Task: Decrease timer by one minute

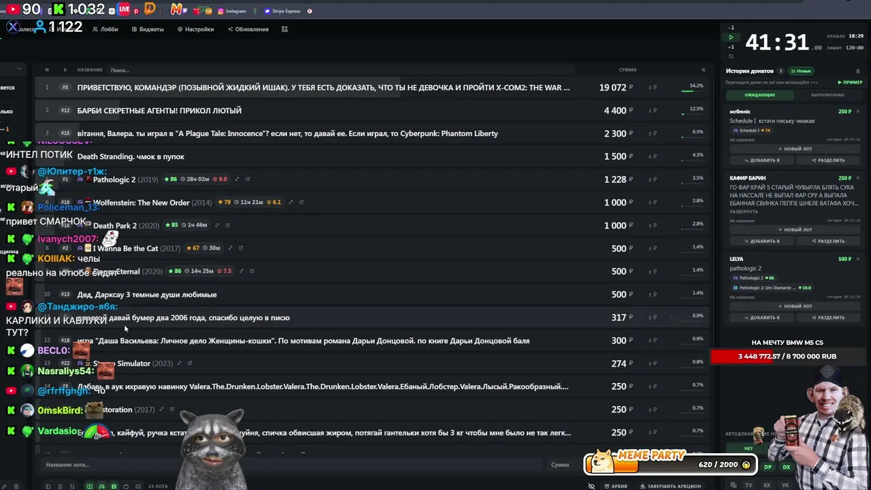Action: pyautogui.click(x=731, y=28)
